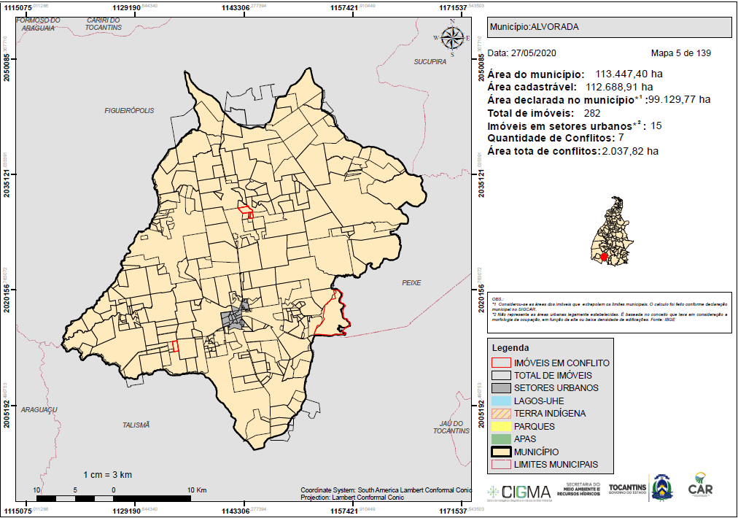738x518 pixels.
Task: Click the Mapa 5 de 139 text
Action: 680,53
